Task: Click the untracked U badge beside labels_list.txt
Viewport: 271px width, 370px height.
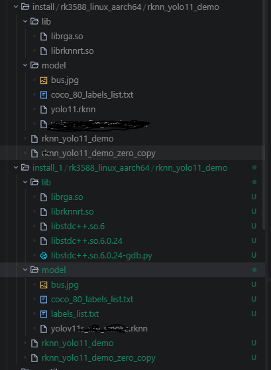Action: point(254,314)
